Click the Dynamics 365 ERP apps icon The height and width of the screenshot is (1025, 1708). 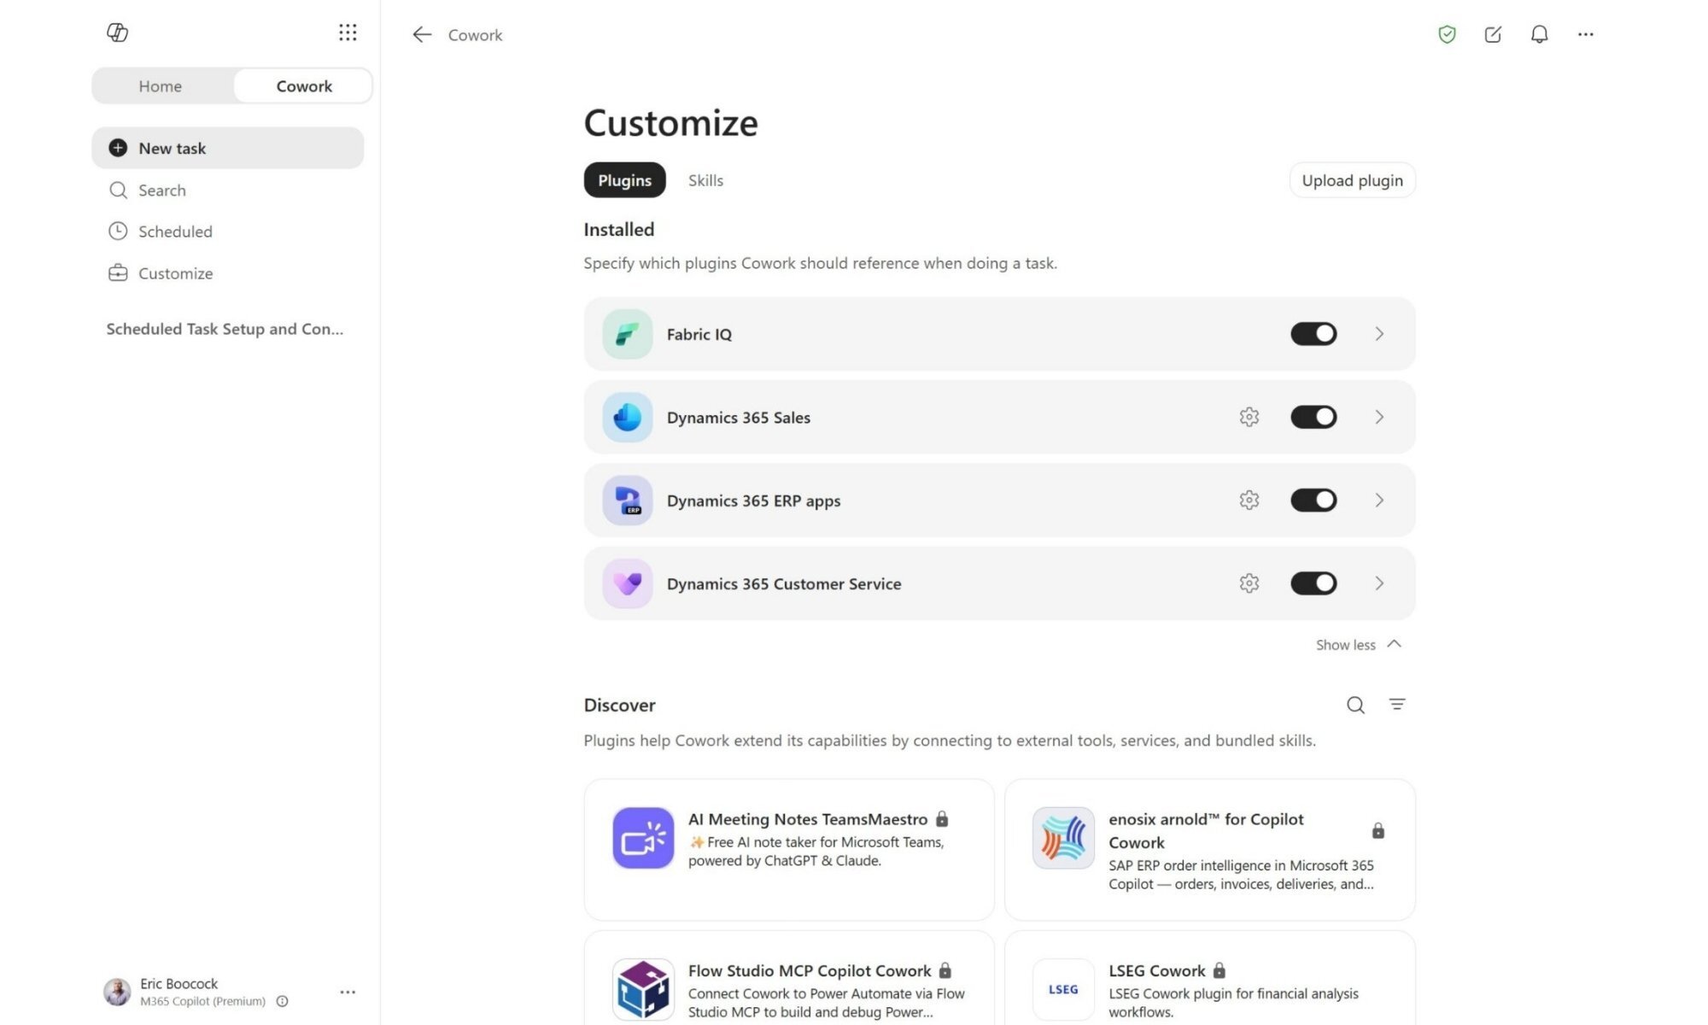[x=628, y=500]
